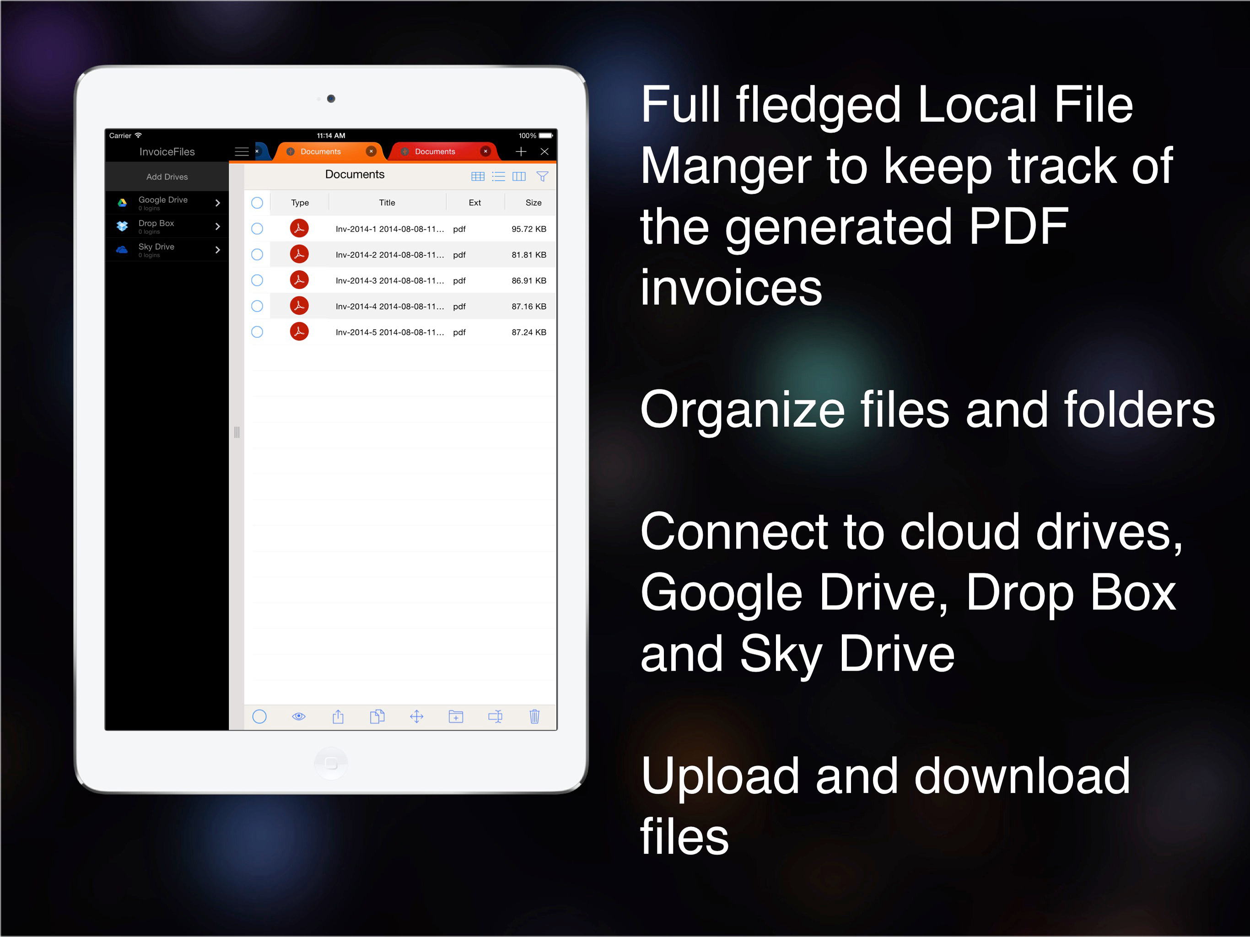Select the column view icon
The image size is (1250, 937).
click(519, 176)
